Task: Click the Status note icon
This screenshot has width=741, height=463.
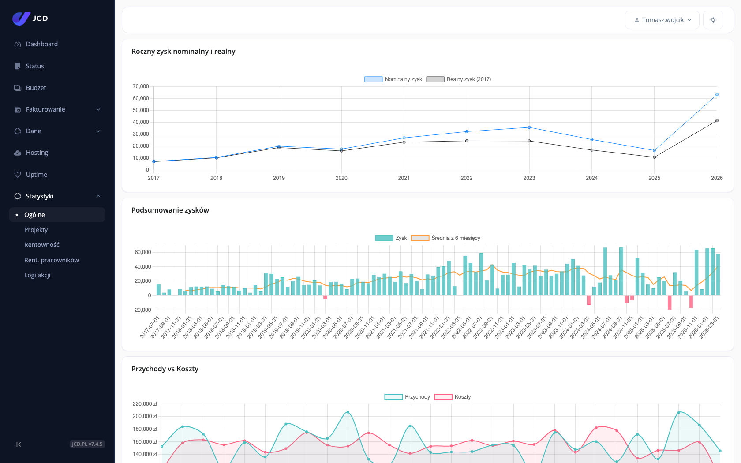Action: [18, 66]
